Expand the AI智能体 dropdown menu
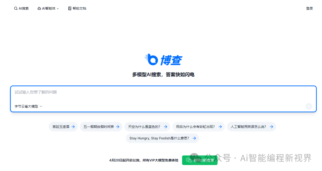 point(48,8)
